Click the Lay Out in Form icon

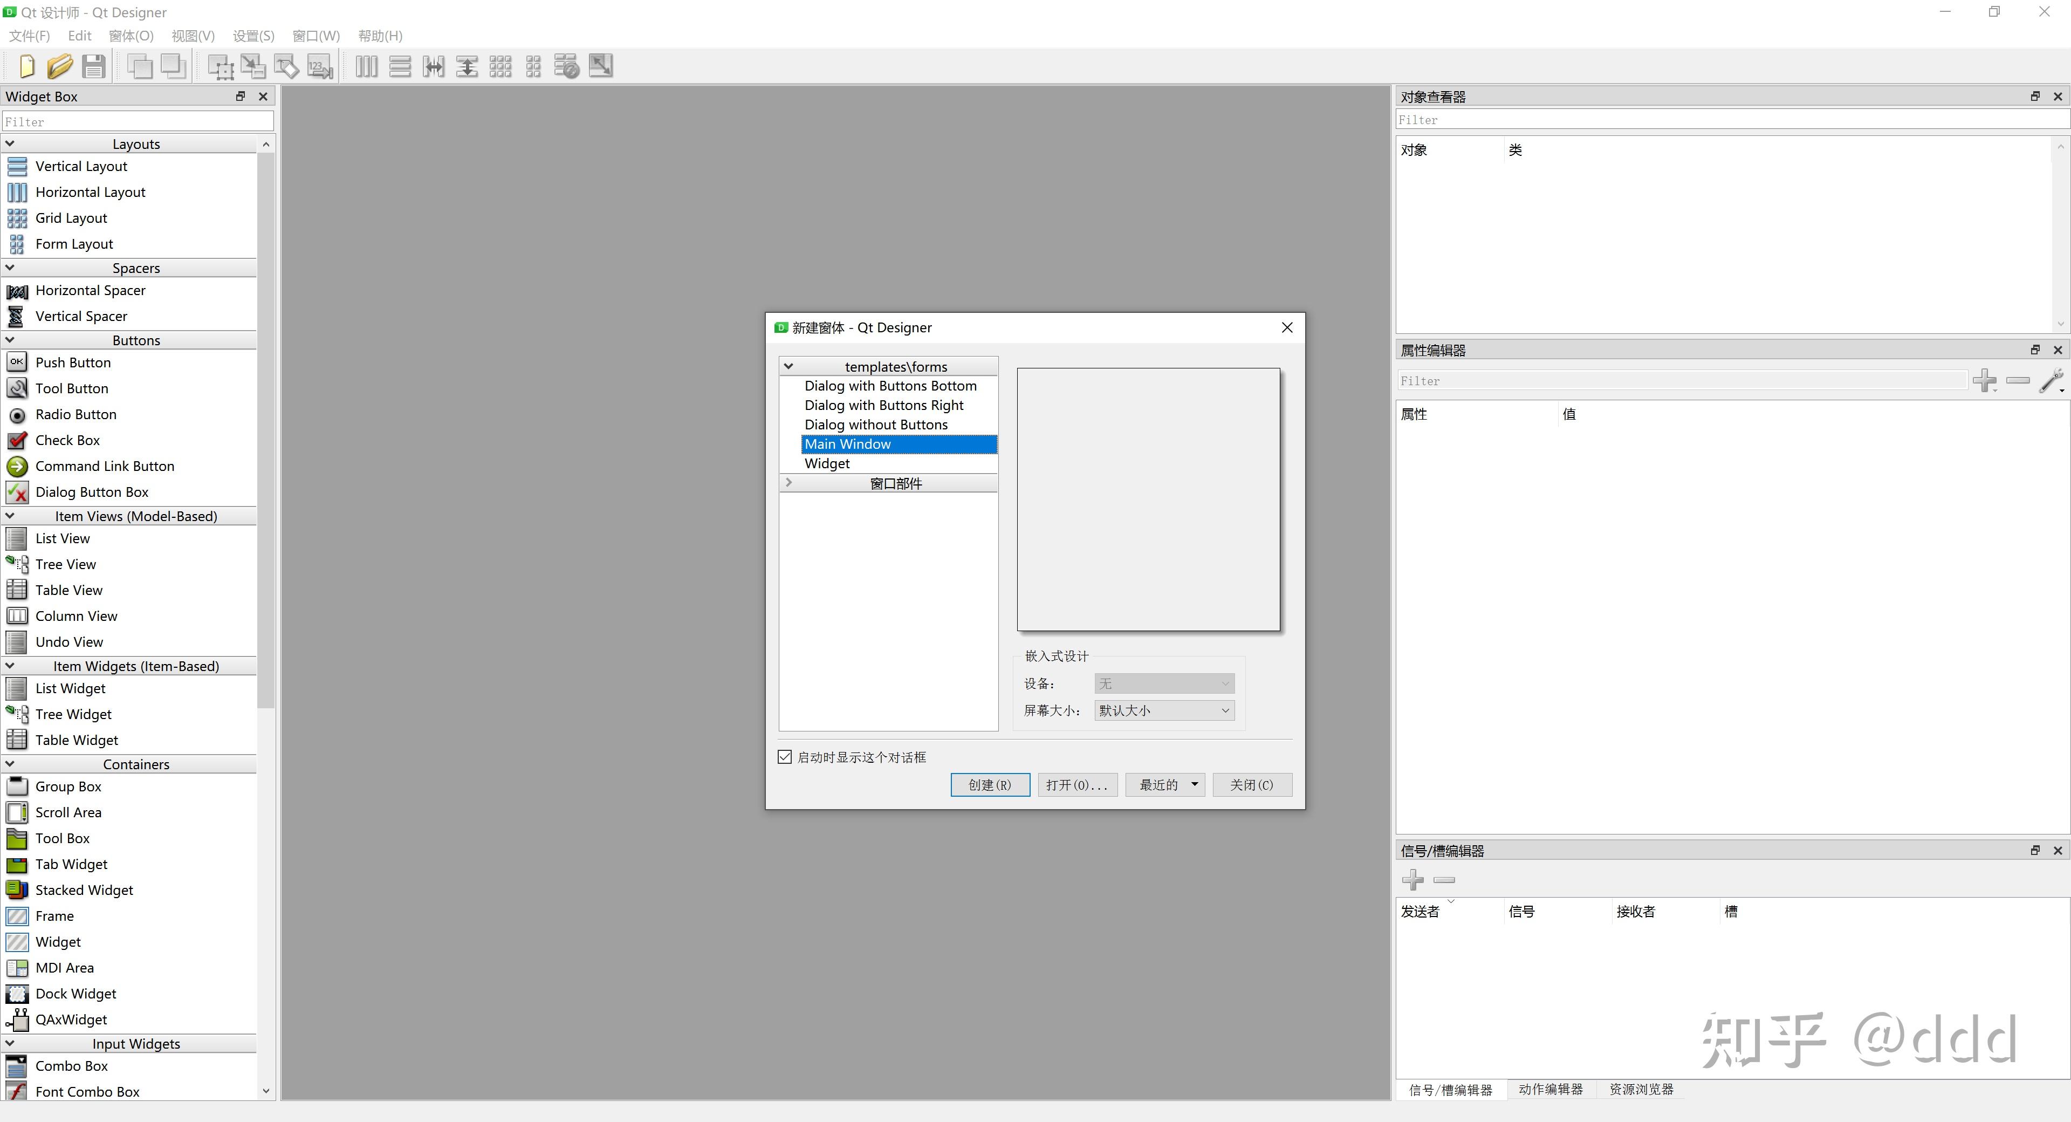pos(533,66)
